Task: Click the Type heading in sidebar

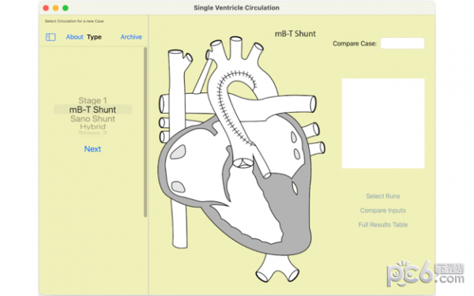Action: click(x=94, y=37)
